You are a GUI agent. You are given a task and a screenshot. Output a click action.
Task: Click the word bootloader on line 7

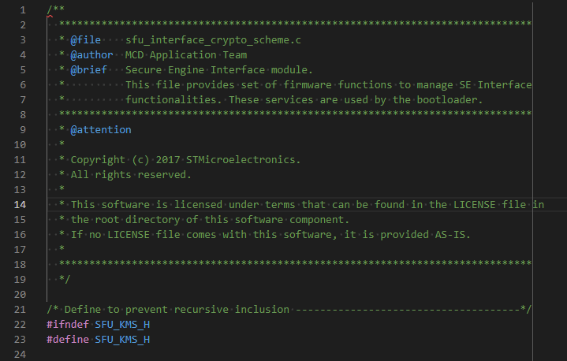pyautogui.click(x=451, y=99)
